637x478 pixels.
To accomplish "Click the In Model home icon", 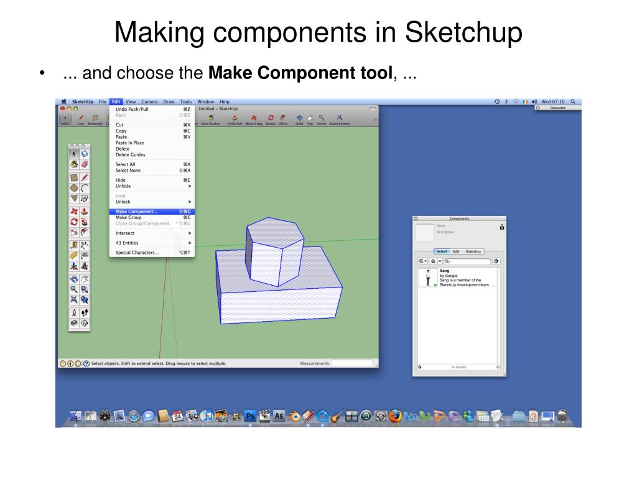I will pyautogui.click(x=433, y=261).
